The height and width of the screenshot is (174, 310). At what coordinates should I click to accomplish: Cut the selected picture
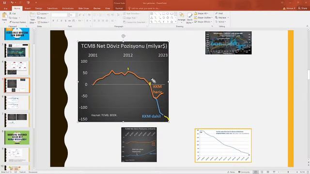click(x=13, y=14)
